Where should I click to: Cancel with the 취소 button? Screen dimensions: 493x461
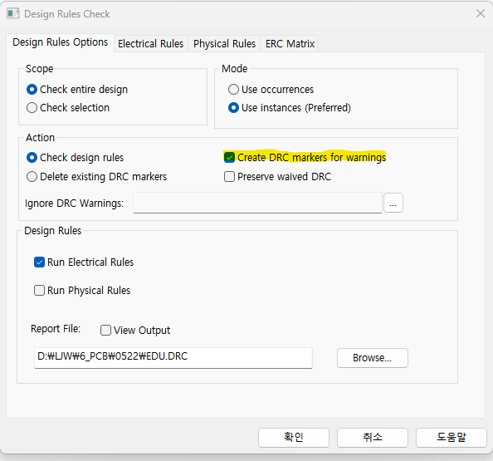coord(373,438)
